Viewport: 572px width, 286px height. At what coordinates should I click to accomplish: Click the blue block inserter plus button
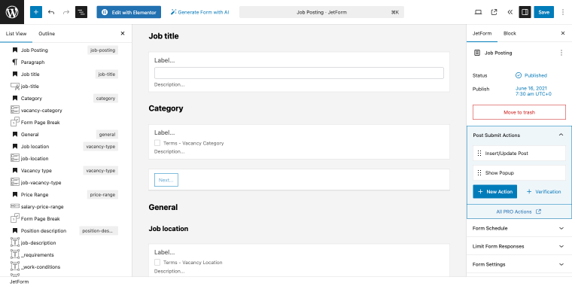[36, 12]
